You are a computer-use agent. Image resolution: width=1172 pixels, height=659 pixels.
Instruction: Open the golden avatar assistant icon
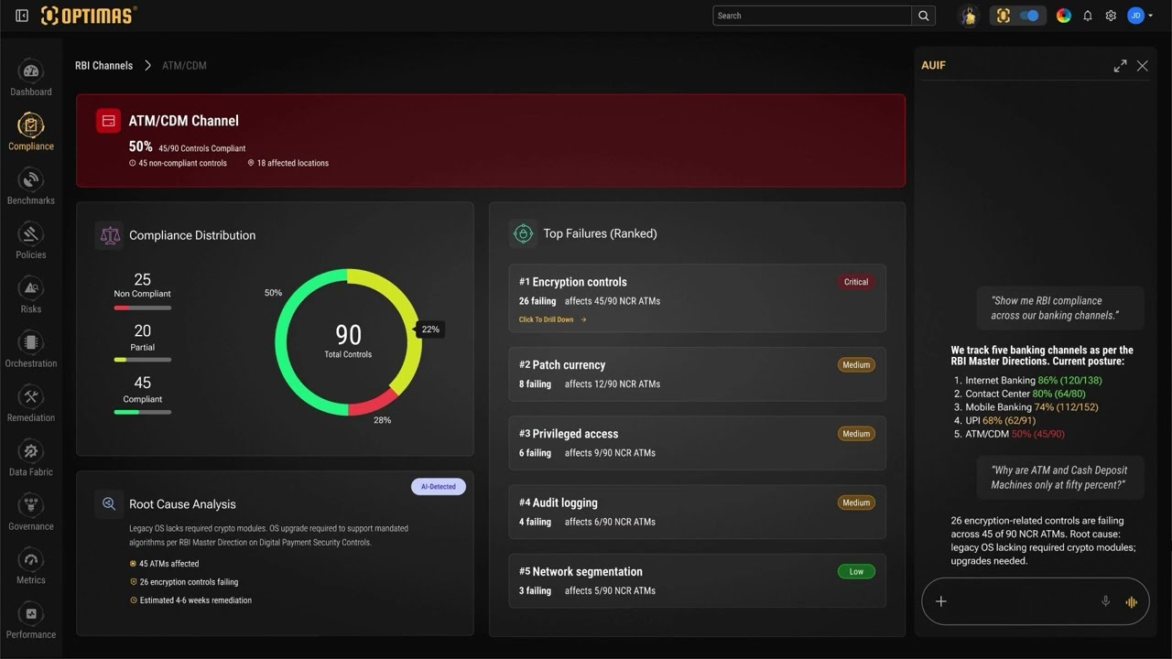click(970, 16)
